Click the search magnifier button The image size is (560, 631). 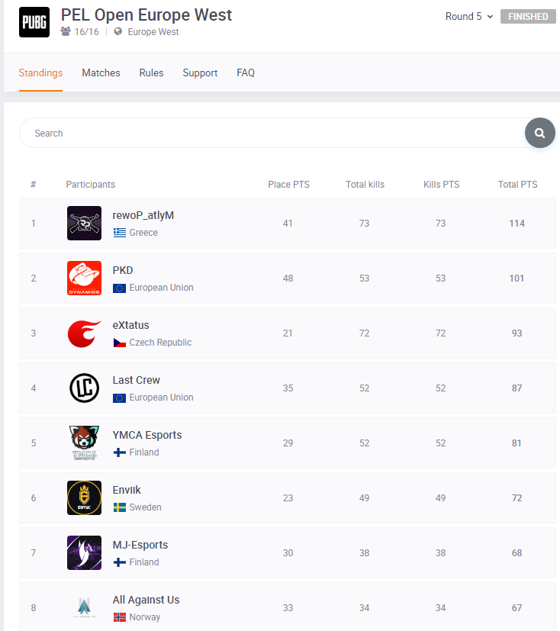click(x=540, y=133)
